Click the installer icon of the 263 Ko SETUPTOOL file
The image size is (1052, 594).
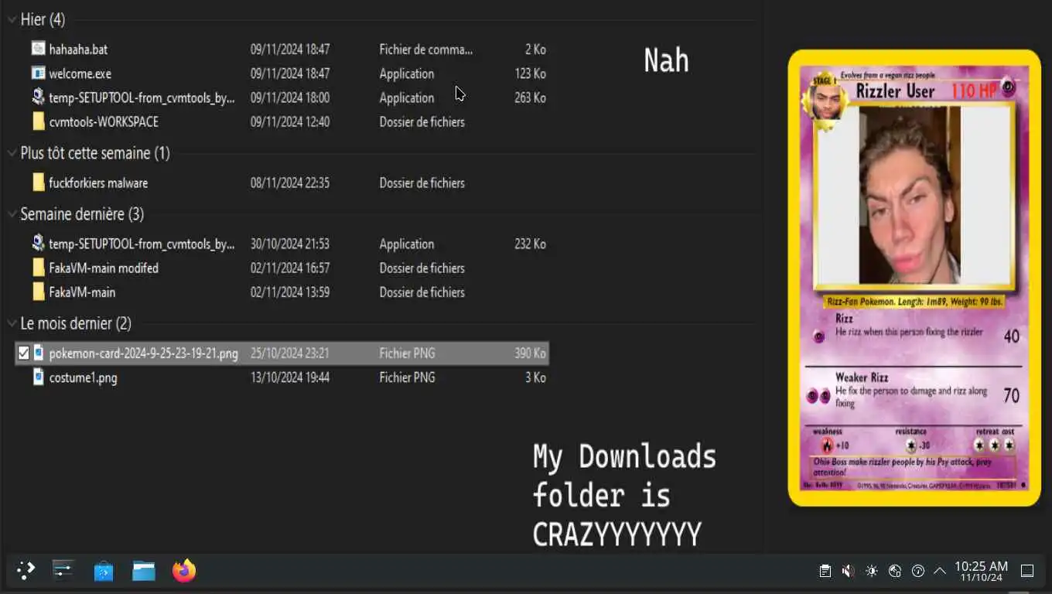38,97
